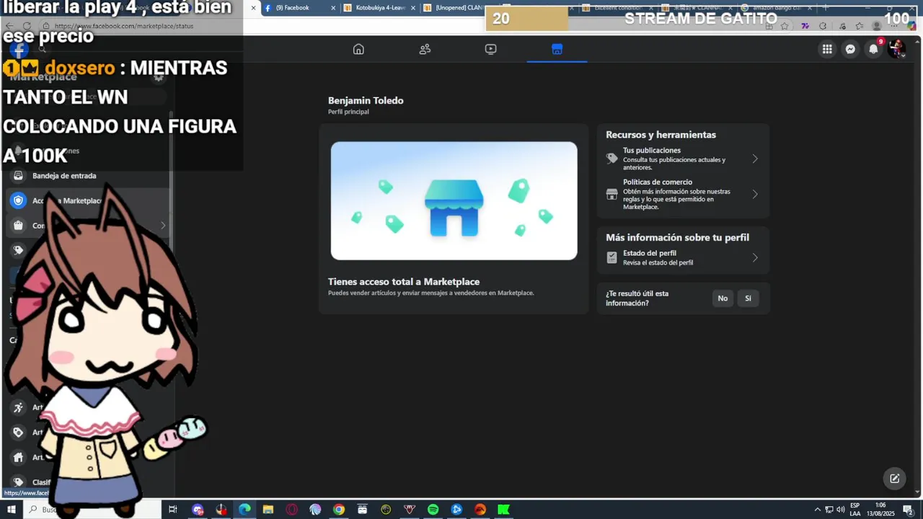The height and width of the screenshot is (519, 923).
Task: Click the house category icon in sidebar
Action: coord(18,457)
